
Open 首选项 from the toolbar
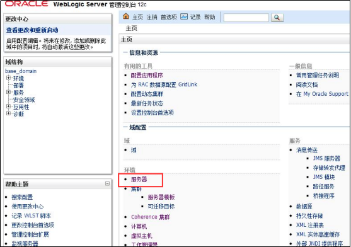point(169,17)
